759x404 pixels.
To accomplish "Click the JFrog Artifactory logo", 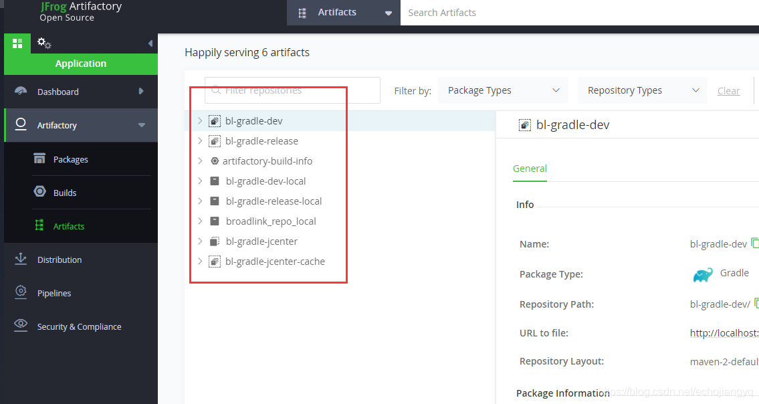I will (81, 11).
